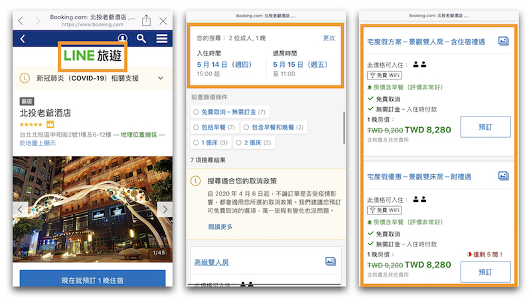
Task: Go to previous hotel photo arrow
Action: (21, 209)
